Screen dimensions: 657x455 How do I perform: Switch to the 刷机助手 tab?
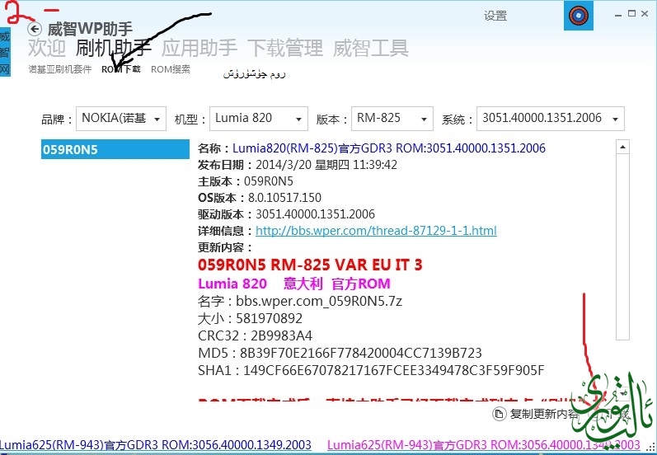click(x=113, y=47)
